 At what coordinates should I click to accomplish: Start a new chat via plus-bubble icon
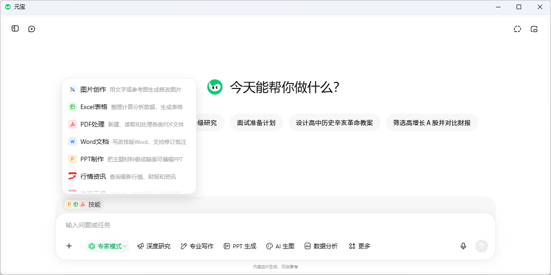32,29
